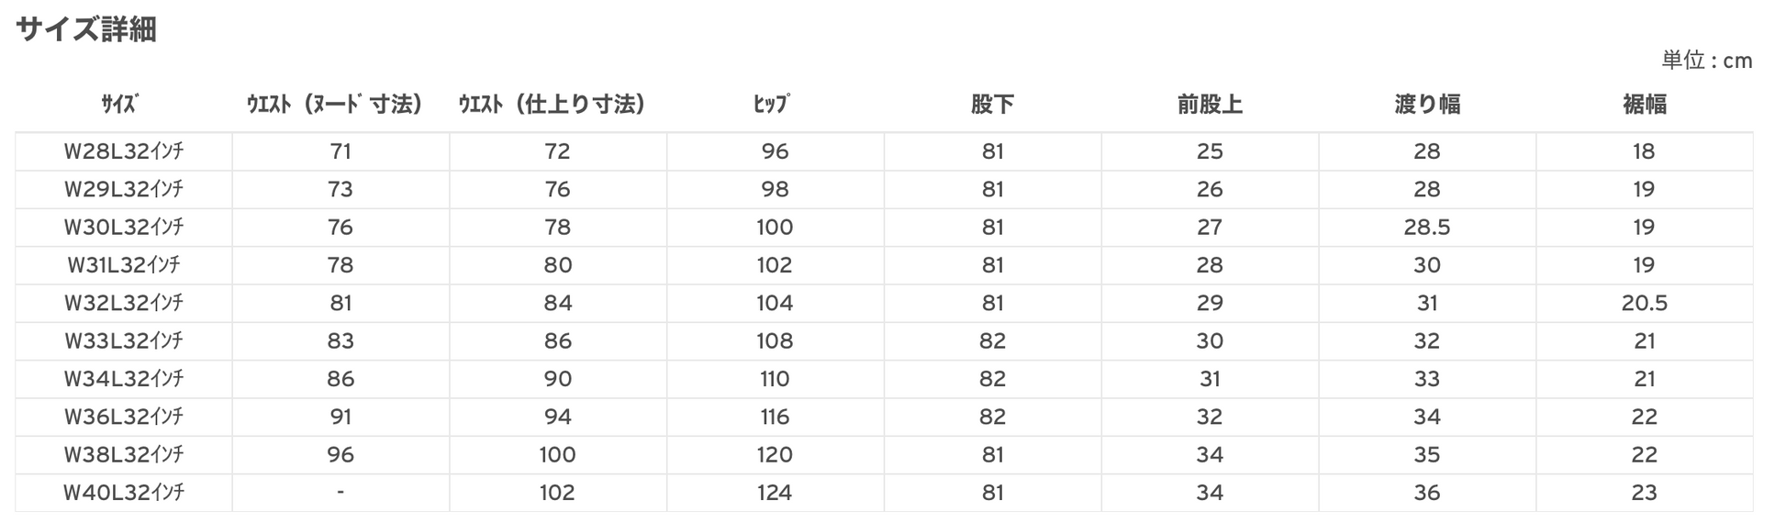1786x523 pixels.
Task: Select the W28L32インチ size row label
Action: click(x=124, y=151)
